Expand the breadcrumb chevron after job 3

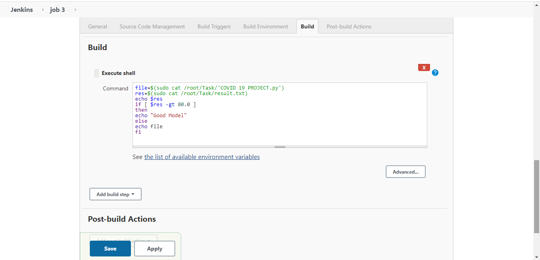75,9
